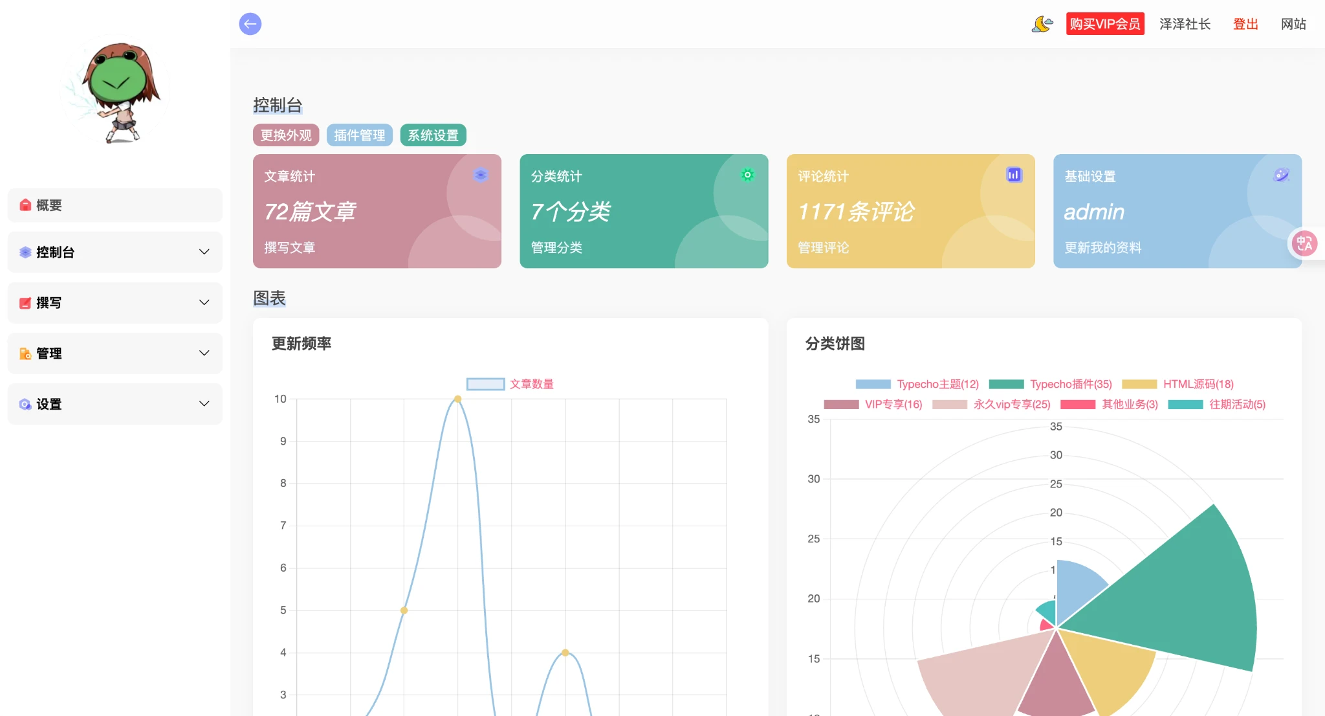
Task: Expand the 设置 sidebar menu chevron
Action: 204,404
